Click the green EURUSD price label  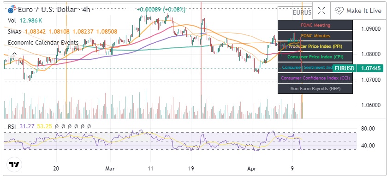tap(357, 68)
